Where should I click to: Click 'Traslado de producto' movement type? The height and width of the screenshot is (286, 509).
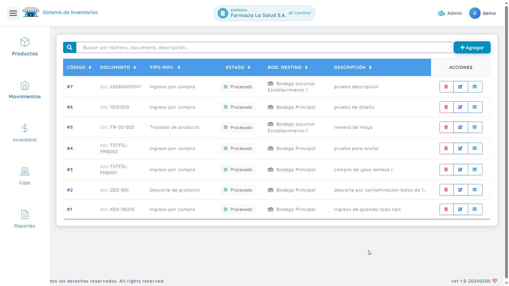(174, 127)
